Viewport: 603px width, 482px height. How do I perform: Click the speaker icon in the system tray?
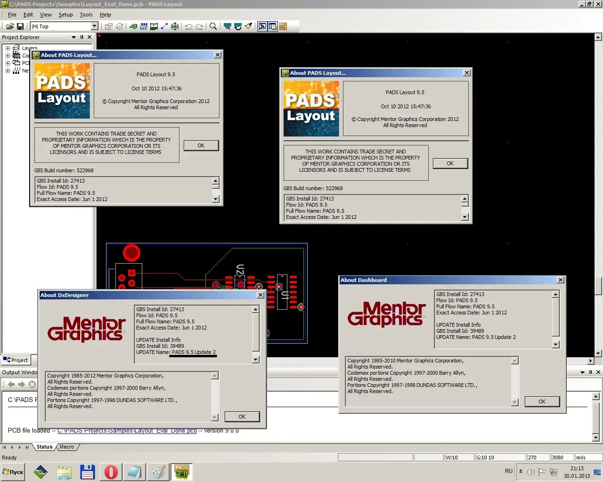tap(531, 472)
